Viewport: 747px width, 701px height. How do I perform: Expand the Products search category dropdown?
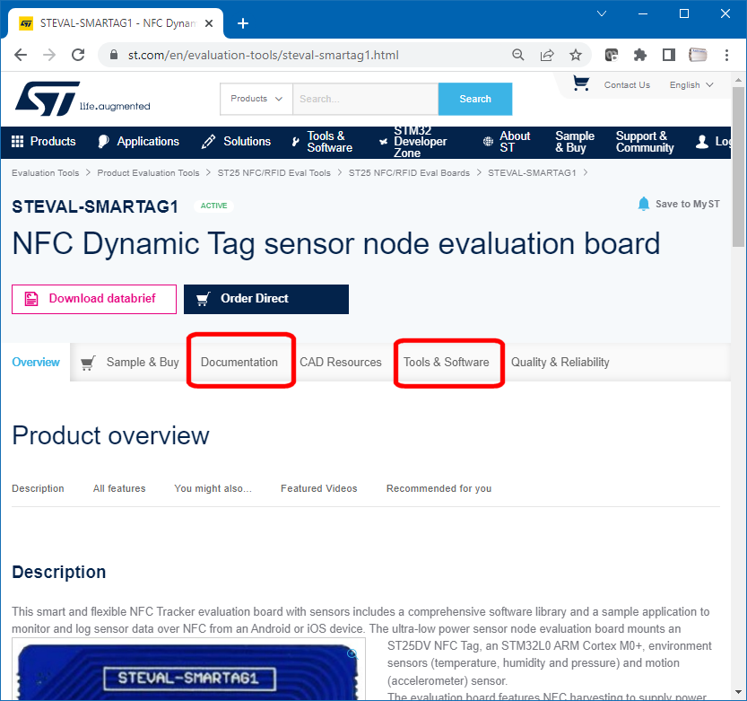[256, 99]
